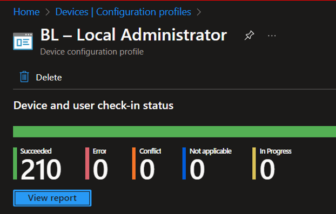Select the Conflict count value

tap(147, 170)
